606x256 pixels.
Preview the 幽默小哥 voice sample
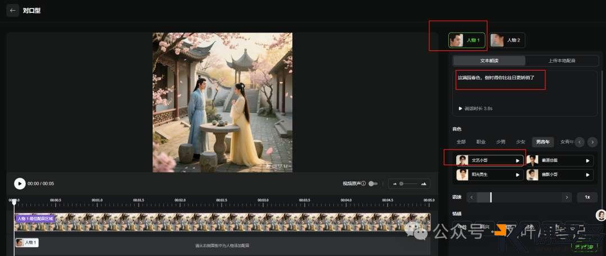coord(587,175)
